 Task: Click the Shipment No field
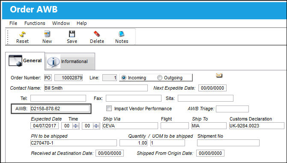(x=228, y=143)
